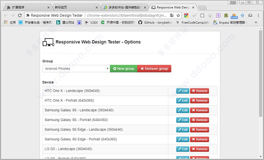
Task: Close the 新标签页 tab
Action: click(97, 7)
